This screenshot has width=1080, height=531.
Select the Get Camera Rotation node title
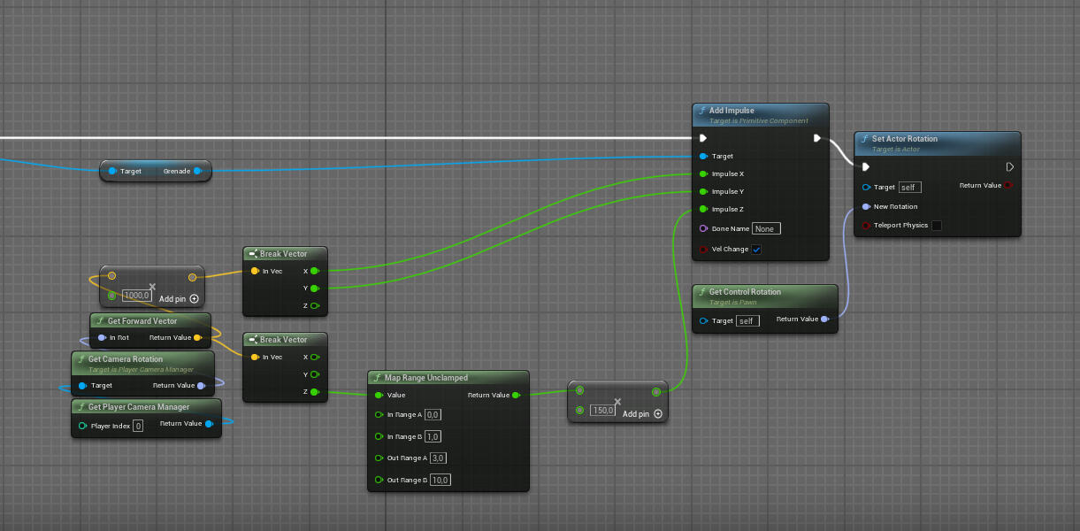click(125, 359)
